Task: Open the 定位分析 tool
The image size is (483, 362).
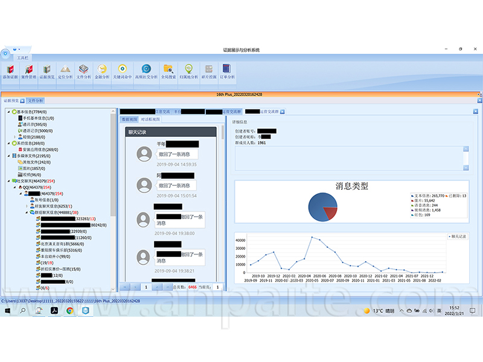Action: (65, 71)
